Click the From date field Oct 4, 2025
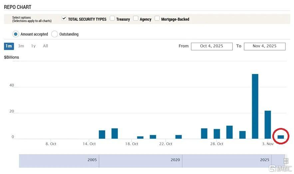Screen dimensions: 294x174 211,46
